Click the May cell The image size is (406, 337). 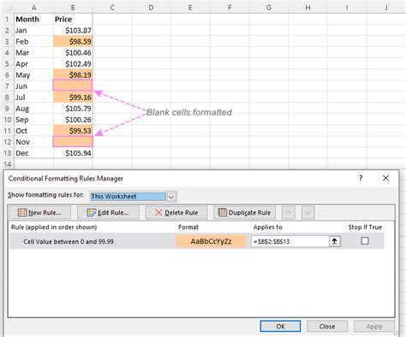tap(33, 75)
